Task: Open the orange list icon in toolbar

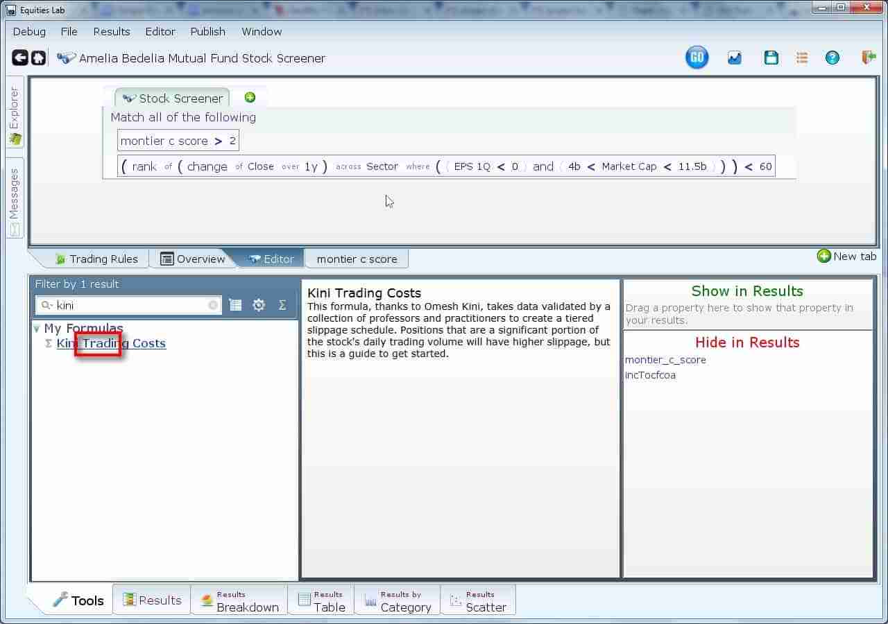Action: (x=802, y=58)
